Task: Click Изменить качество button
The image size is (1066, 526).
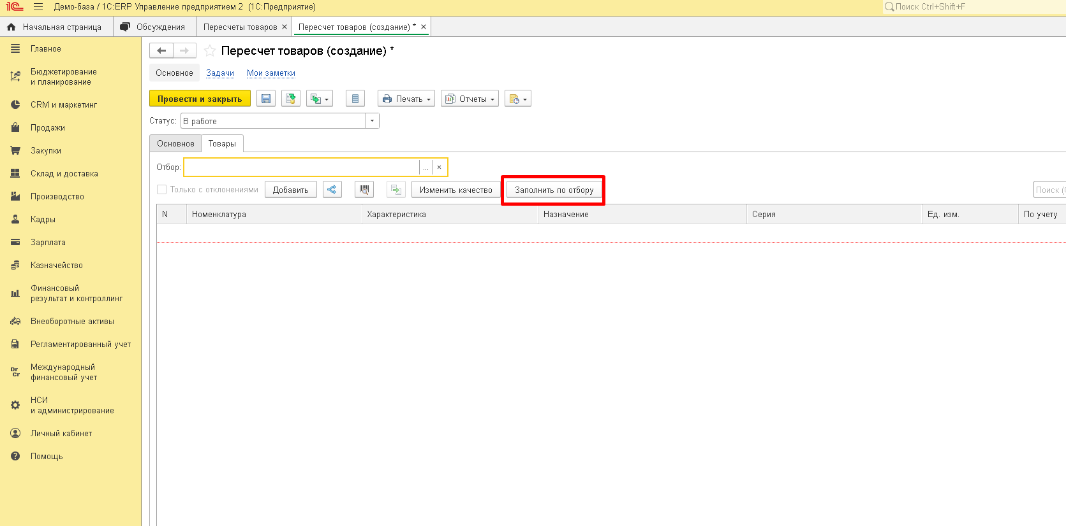Action: click(456, 190)
